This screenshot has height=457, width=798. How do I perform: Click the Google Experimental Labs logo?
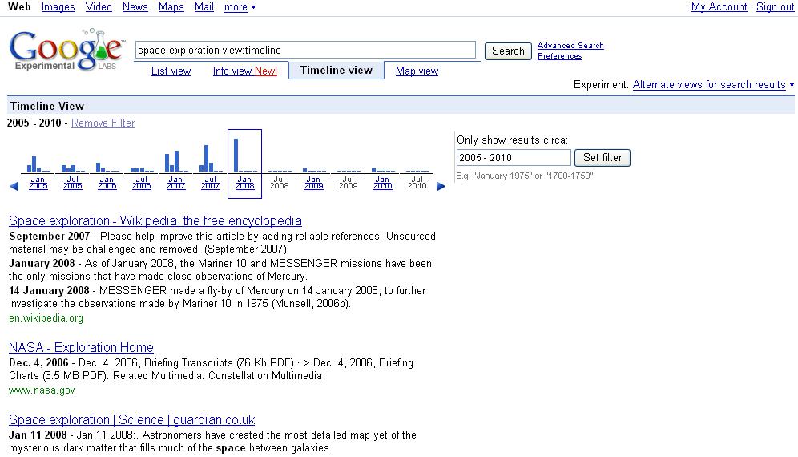click(66, 50)
